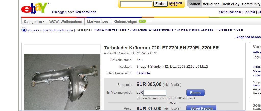The height and width of the screenshot is (111, 261).
Task: Open the Mein eBay menu
Action: click(x=231, y=4)
